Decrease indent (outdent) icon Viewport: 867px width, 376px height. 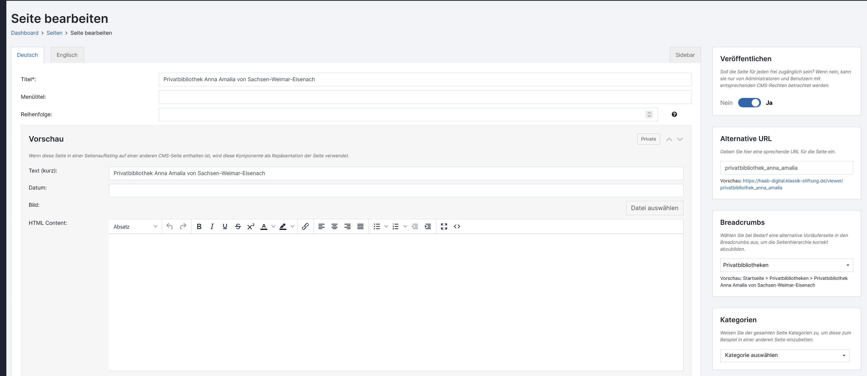coord(415,227)
